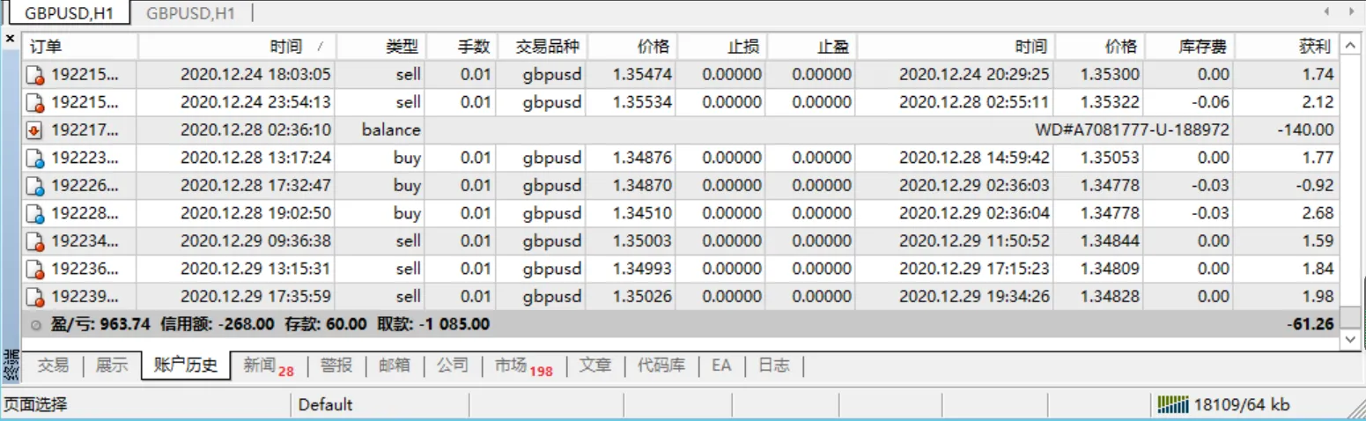Open the 日志 tab
Viewport: 1366px width, 421px height.
773,365
